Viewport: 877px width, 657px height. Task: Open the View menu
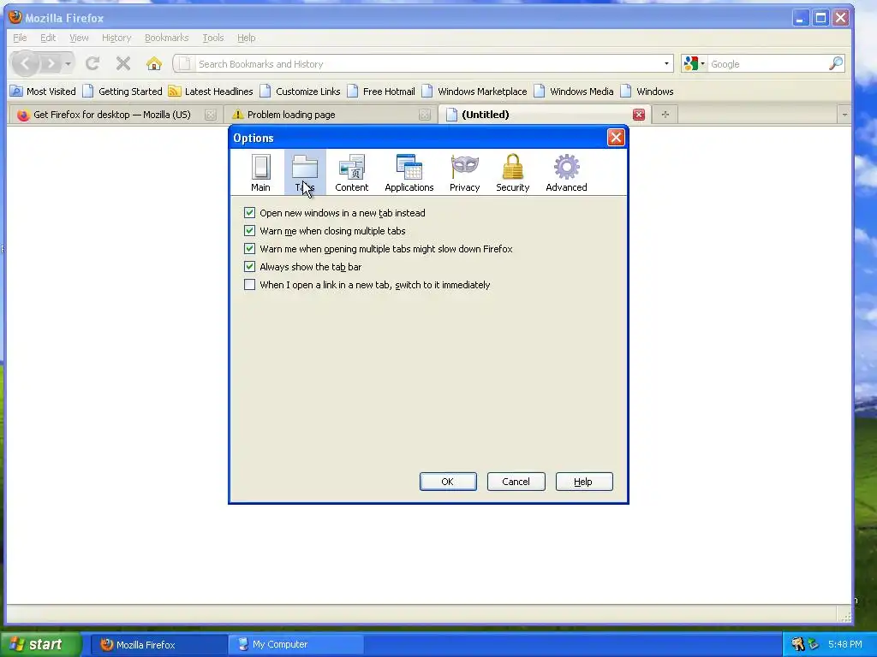[x=79, y=38]
